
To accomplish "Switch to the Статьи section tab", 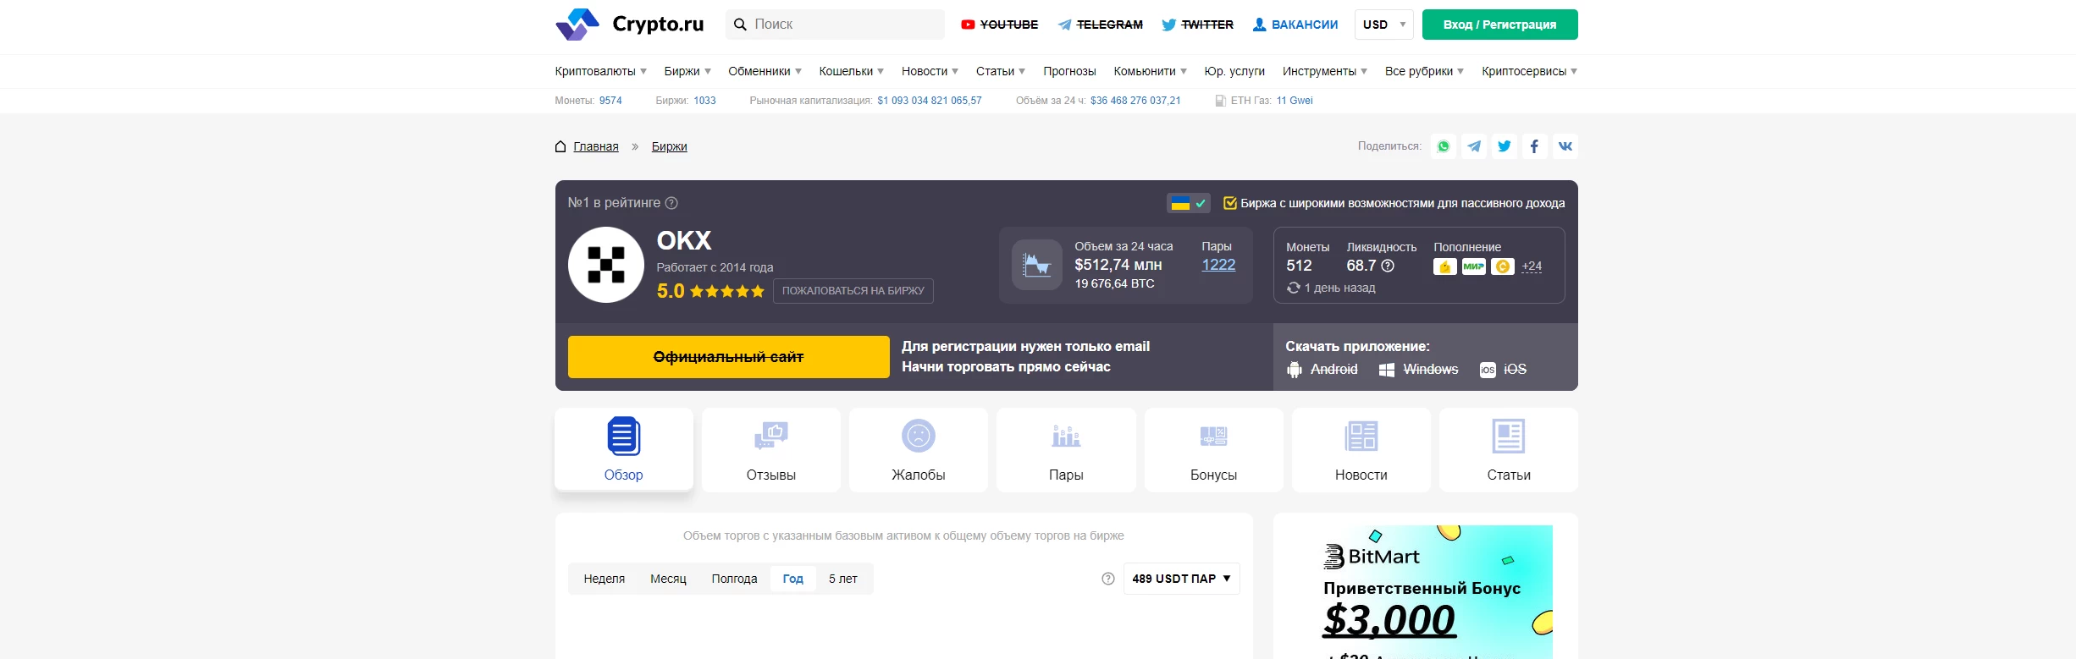I will (x=1509, y=450).
